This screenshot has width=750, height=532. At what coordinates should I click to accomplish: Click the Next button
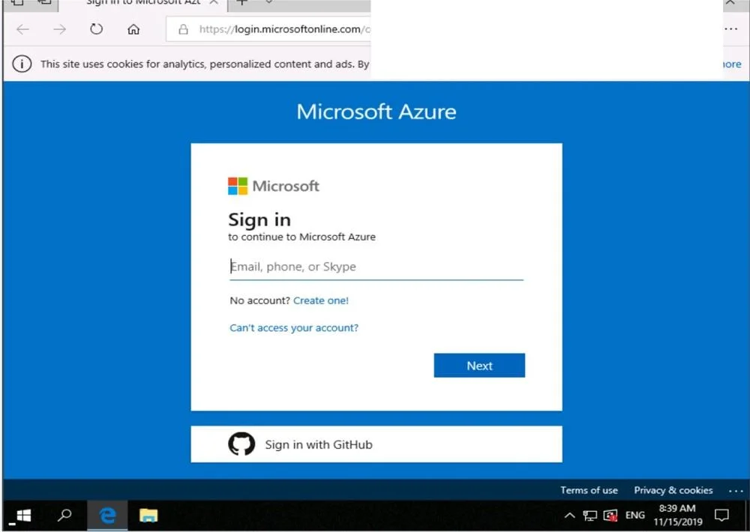point(479,365)
